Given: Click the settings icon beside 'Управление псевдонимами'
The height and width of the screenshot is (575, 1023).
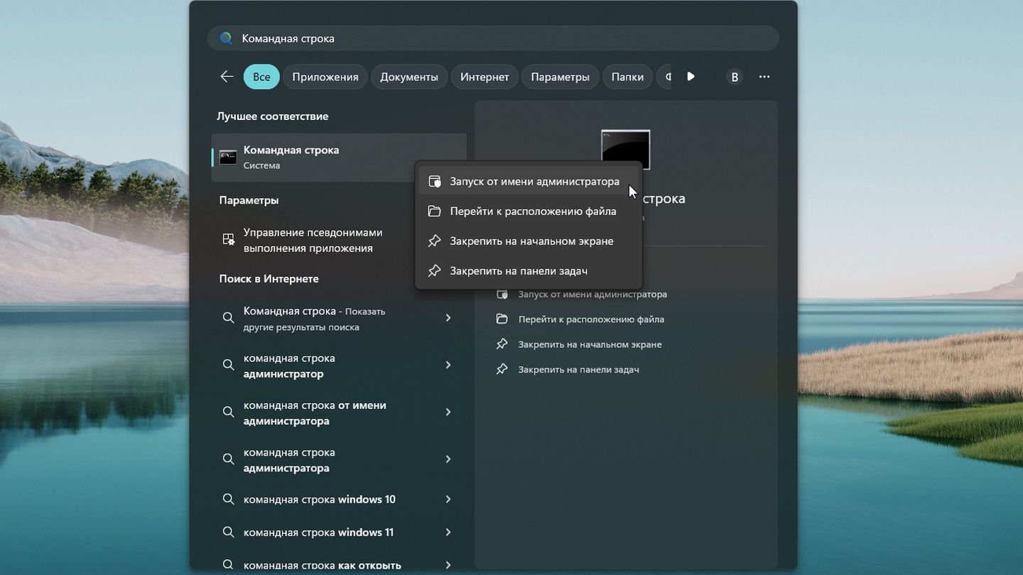Looking at the screenshot, I should pos(228,240).
